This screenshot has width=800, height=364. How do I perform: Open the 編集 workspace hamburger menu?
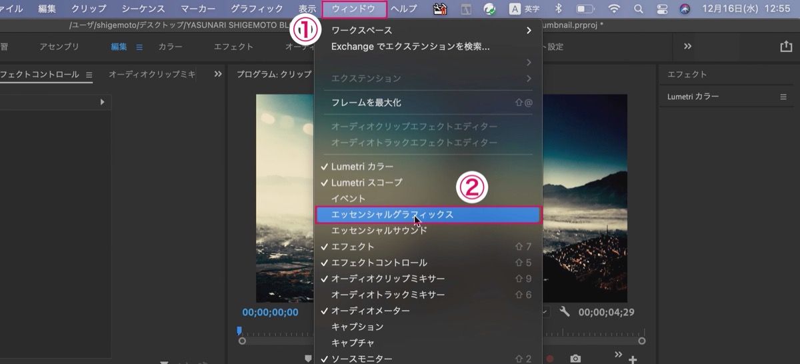(139, 47)
